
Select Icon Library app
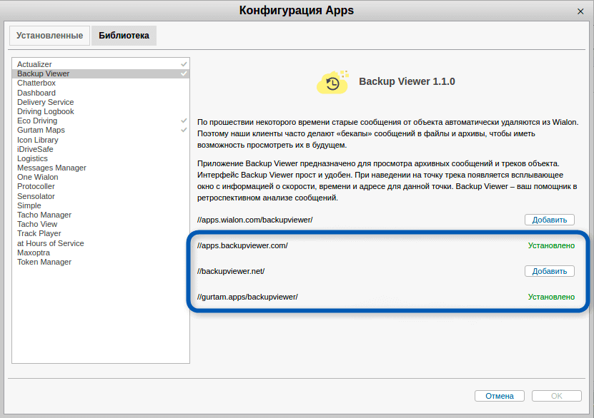101,140
